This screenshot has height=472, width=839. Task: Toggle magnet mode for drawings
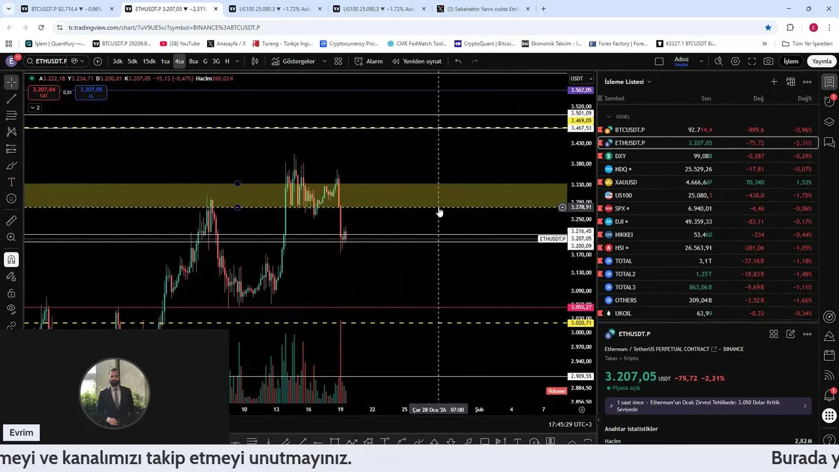coord(11,260)
